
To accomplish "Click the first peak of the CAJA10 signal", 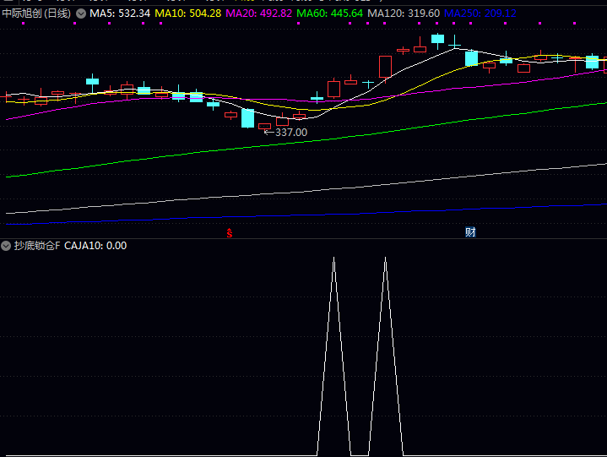I will (333, 258).
